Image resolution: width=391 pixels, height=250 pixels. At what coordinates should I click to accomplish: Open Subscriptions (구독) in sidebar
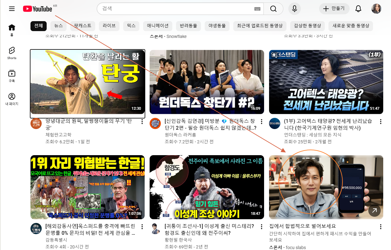12,76
